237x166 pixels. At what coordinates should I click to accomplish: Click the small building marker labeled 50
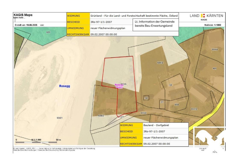tap(147, 98)
